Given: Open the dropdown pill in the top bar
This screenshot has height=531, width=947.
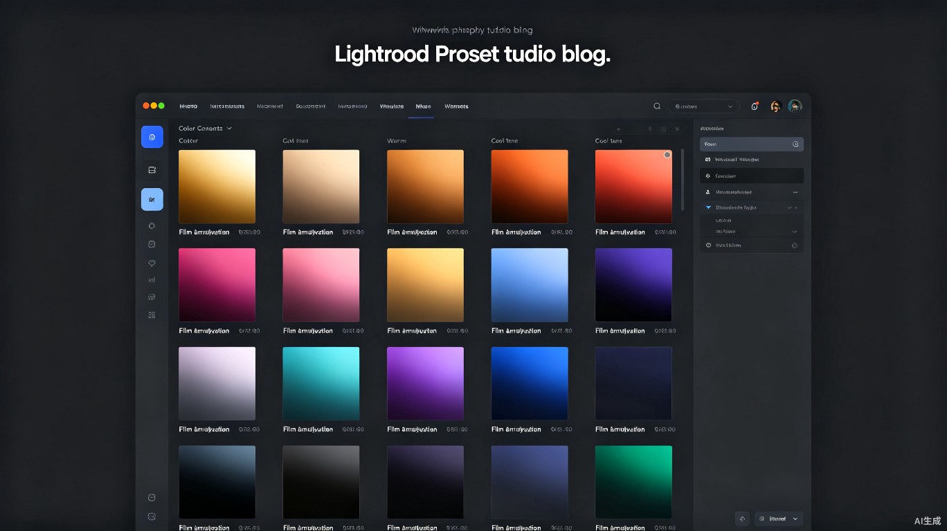Looking at the screenshot, I should (x=703, y=106).
